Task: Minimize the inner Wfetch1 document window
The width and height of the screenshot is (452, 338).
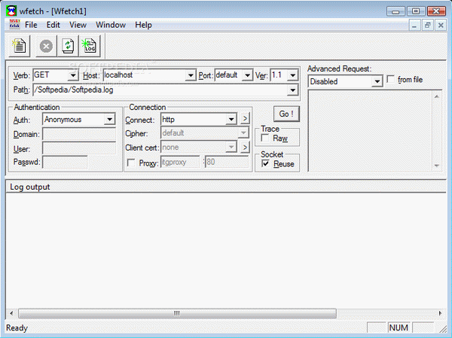Action: click(414, 26)
